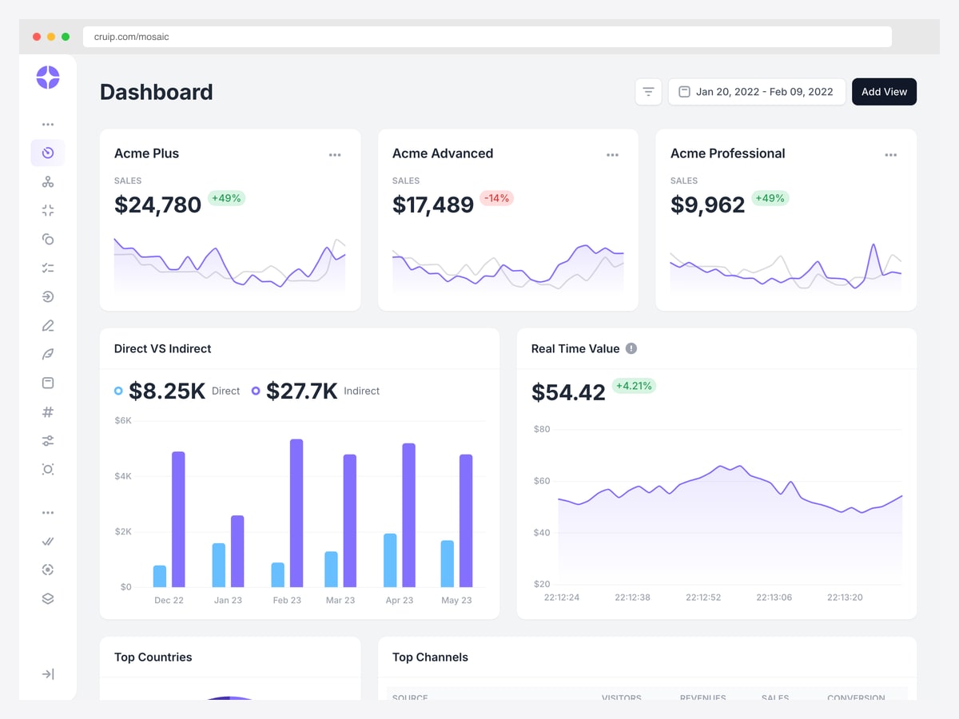Click the browser address bar cruip.com/mosaic

(x=487, y=37)
